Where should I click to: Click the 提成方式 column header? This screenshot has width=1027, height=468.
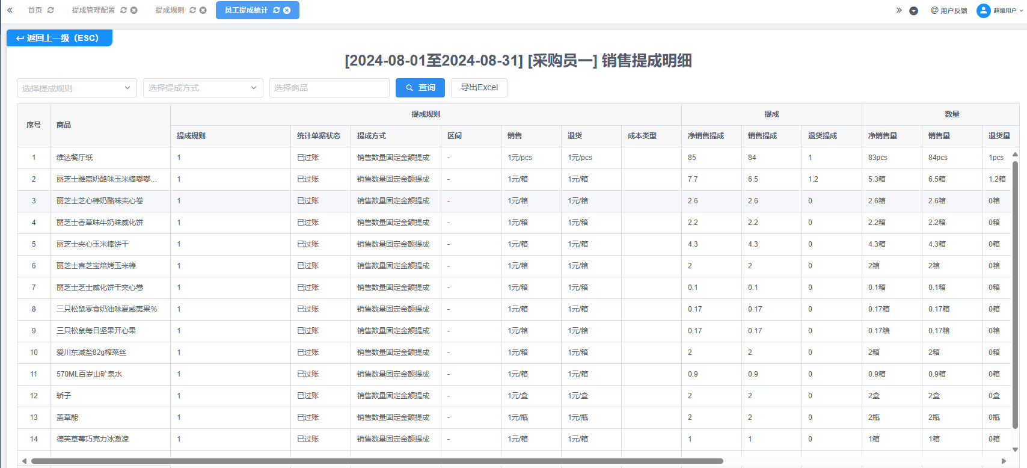click(396, 136)
